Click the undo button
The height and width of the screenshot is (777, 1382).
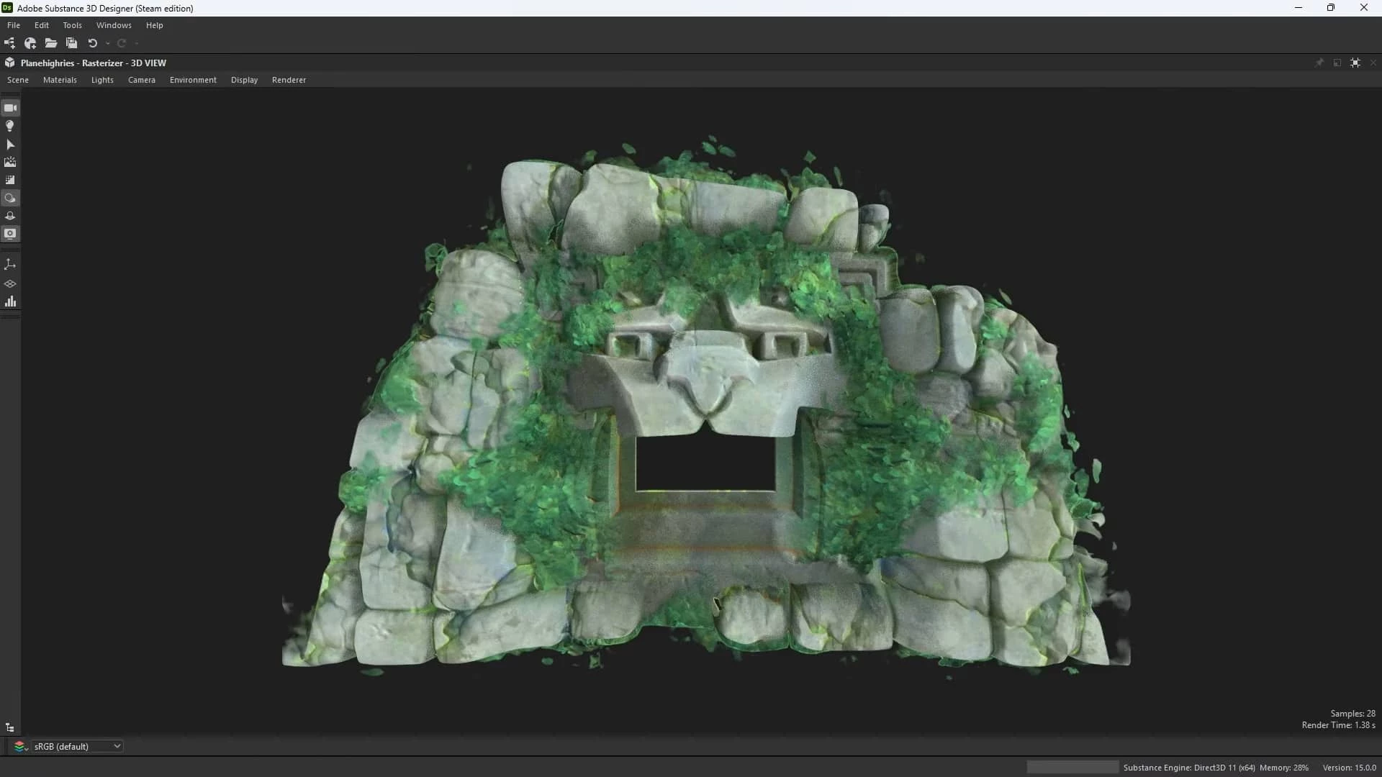coord(92,43)
